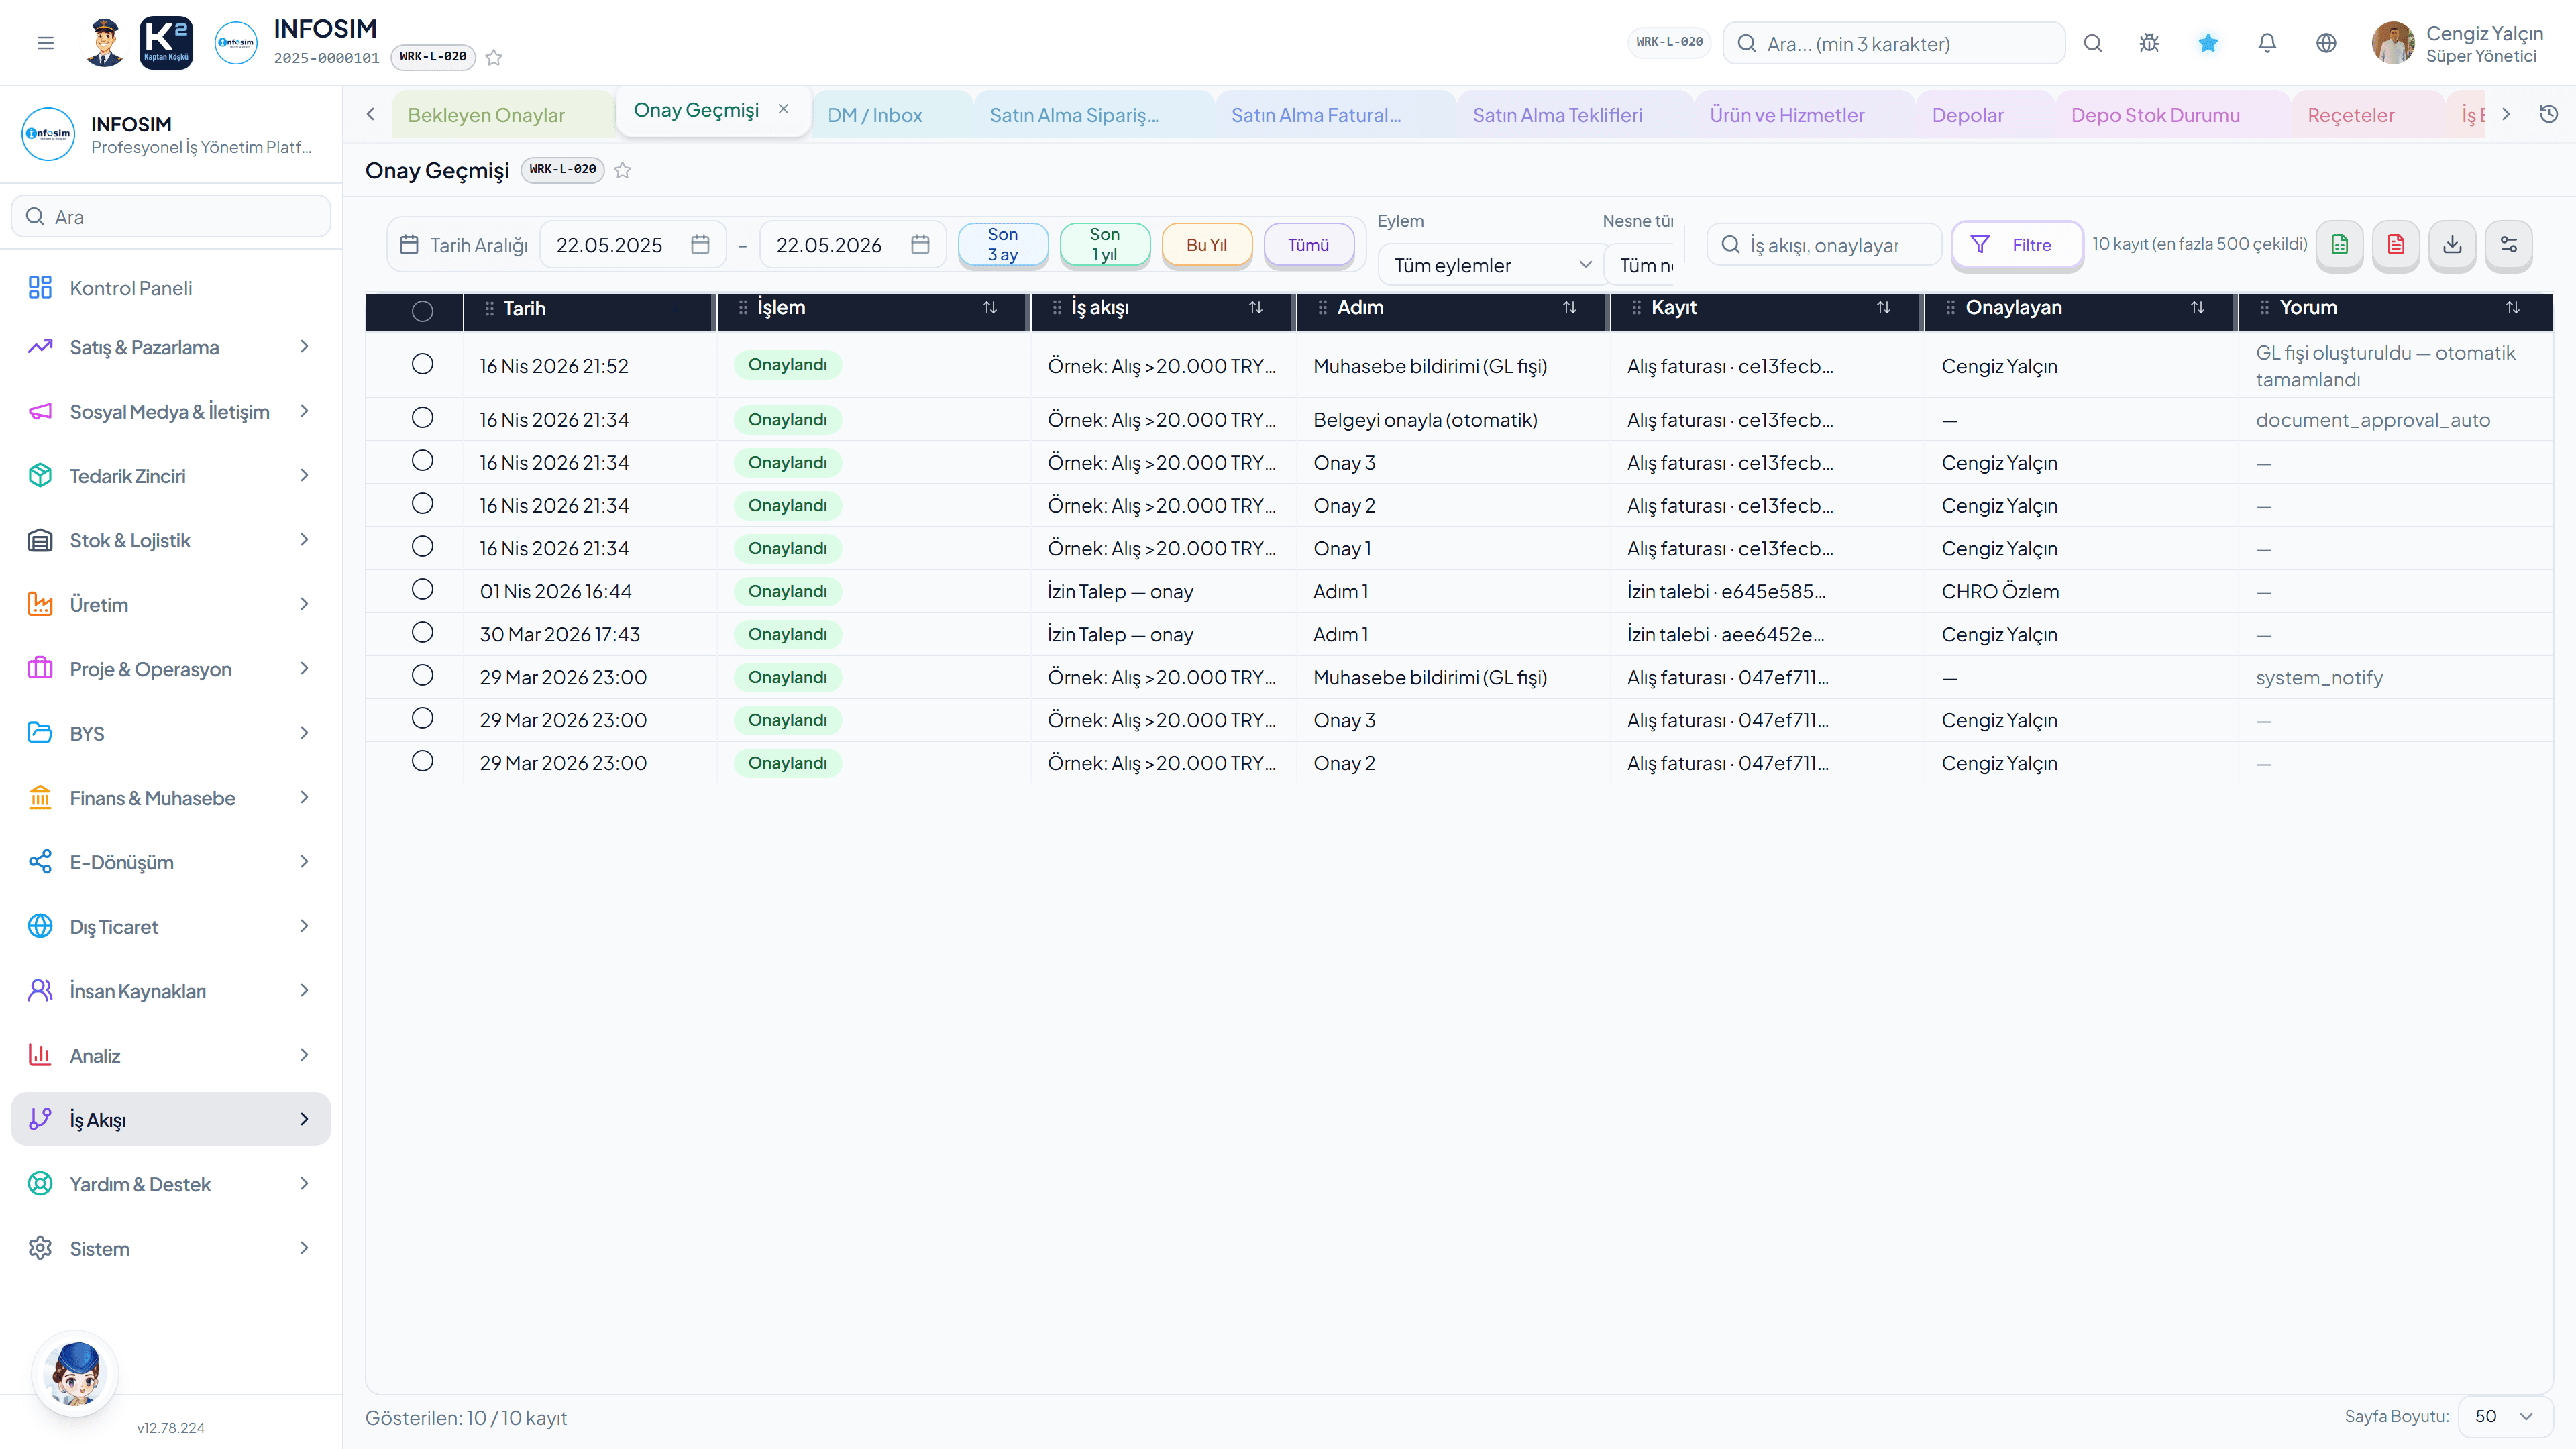
Task: Select the row dated 01 Nis 2026 16:44
Action: coord(422,590)
